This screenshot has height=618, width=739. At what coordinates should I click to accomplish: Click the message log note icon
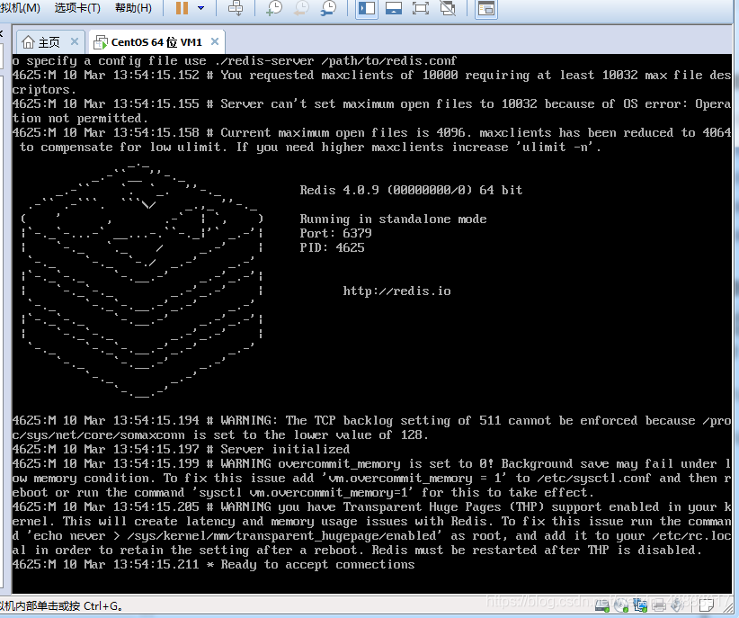coord(706,605)
